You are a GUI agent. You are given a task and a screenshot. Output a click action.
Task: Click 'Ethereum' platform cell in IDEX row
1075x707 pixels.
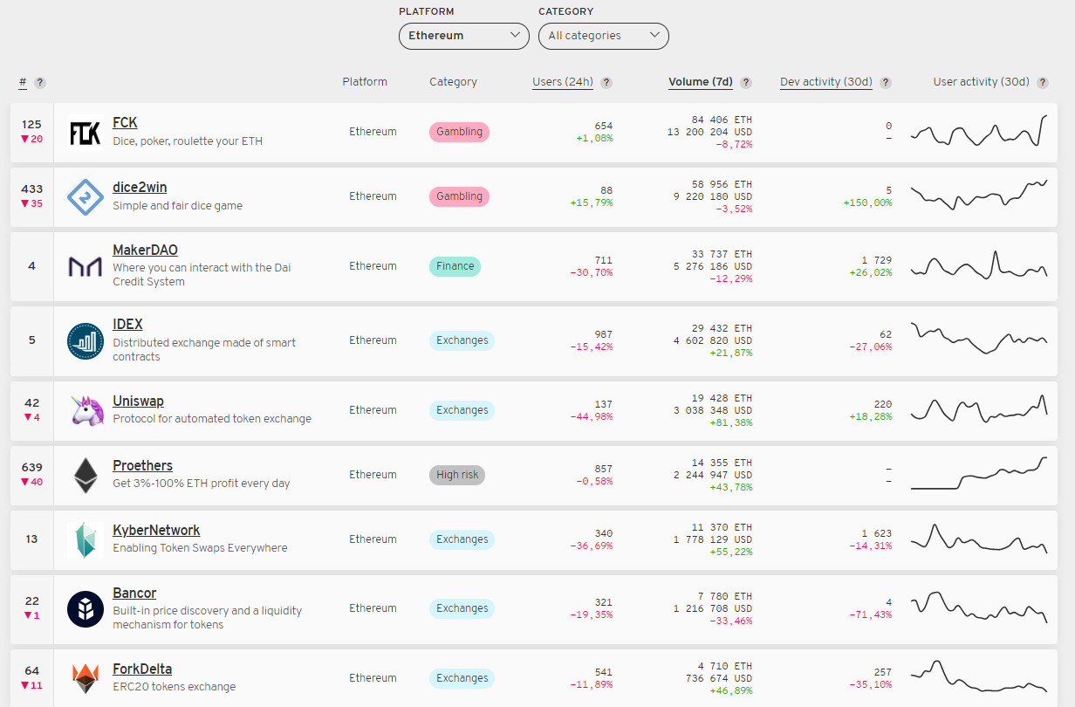tap(373, 340)
